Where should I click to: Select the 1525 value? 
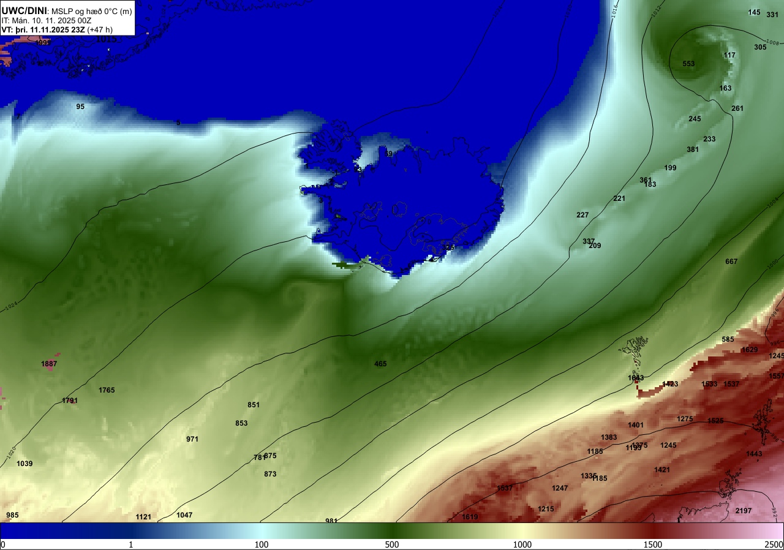click(x=715, y=421)
